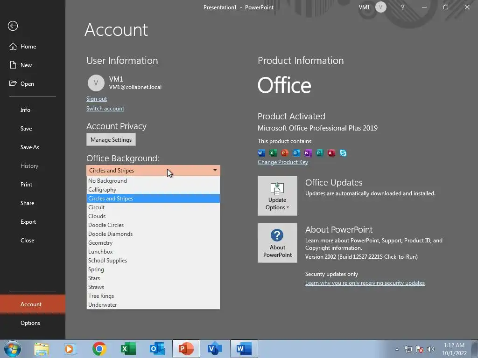Show hidden system tray icons
Viewport: 478px width, 358px height.
[x=397, y=349]
